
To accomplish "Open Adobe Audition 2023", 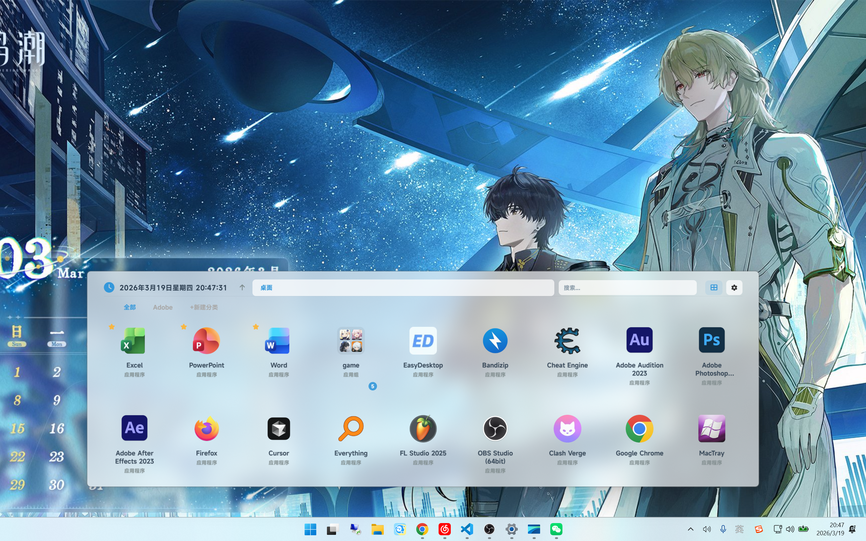I will tap(640, 340).
